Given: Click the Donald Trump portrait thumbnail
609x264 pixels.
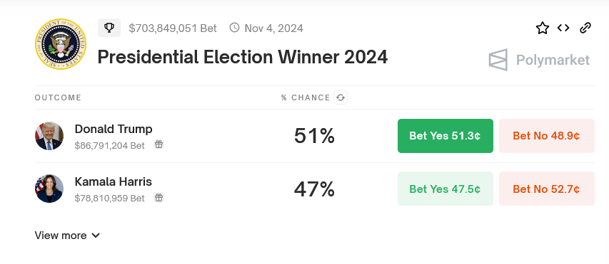Looking at the screenshot, I should point(49,136).
